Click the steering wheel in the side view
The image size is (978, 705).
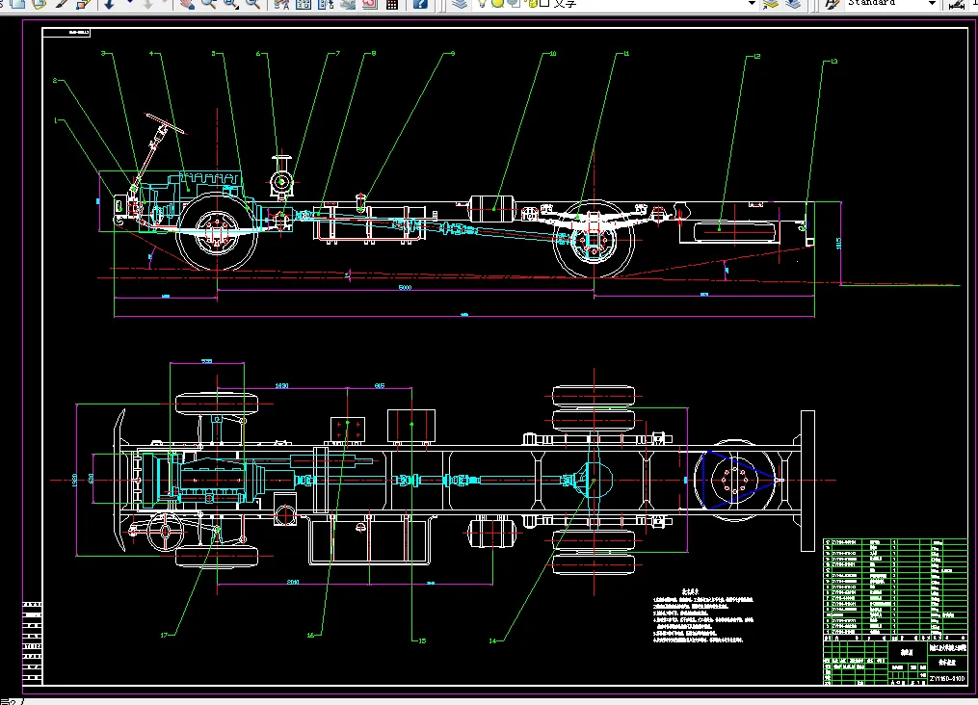click(164, 121)
